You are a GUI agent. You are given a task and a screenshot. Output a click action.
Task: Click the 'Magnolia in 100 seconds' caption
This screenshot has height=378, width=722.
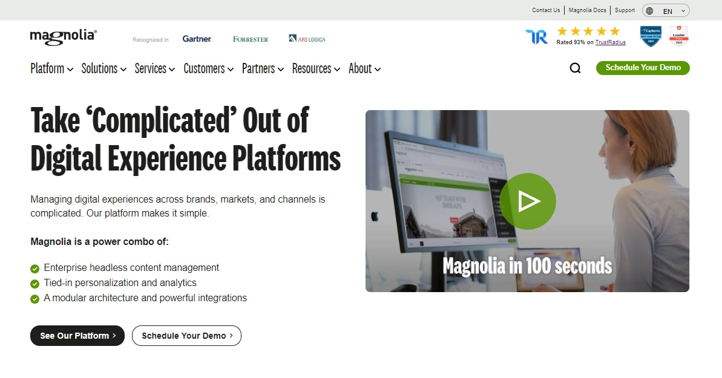(527, 266)
